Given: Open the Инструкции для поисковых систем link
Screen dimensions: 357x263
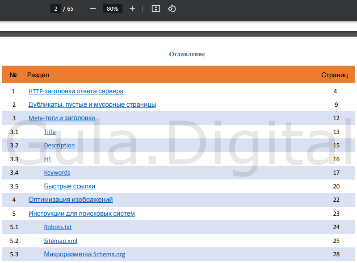Looking at the screenshot, I should click(x=82, y=213).
